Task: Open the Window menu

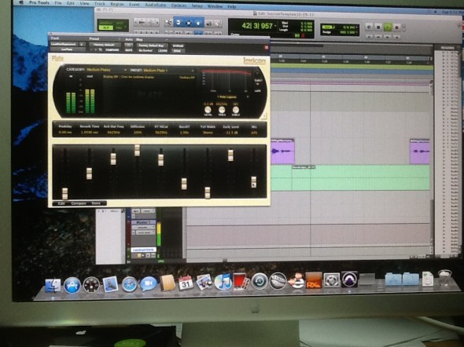Action: pos(215,6)
